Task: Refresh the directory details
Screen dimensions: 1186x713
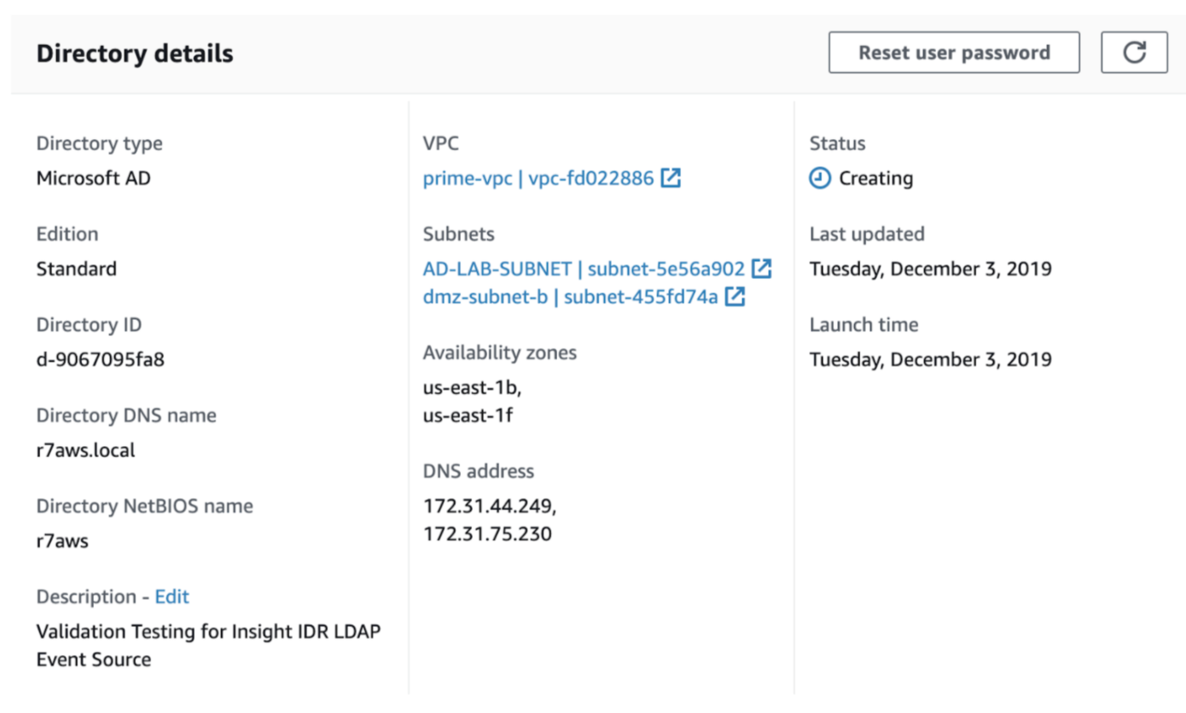Action: 1133,53
